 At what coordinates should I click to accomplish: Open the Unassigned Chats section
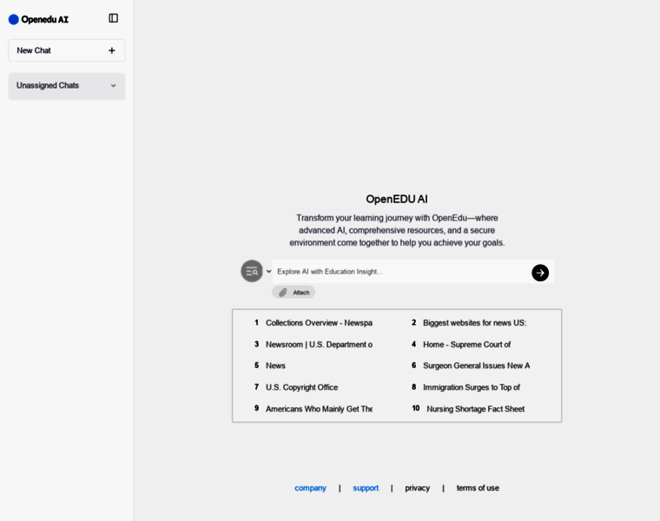point(67,86)
